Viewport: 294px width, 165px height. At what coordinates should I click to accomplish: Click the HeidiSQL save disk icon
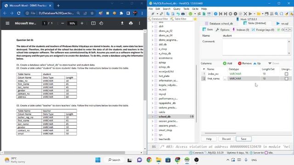coord(266,14)
